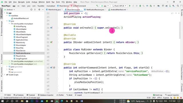Click the Debug app bug icon
Screen dimensions: 183x103
coord(140,6)
